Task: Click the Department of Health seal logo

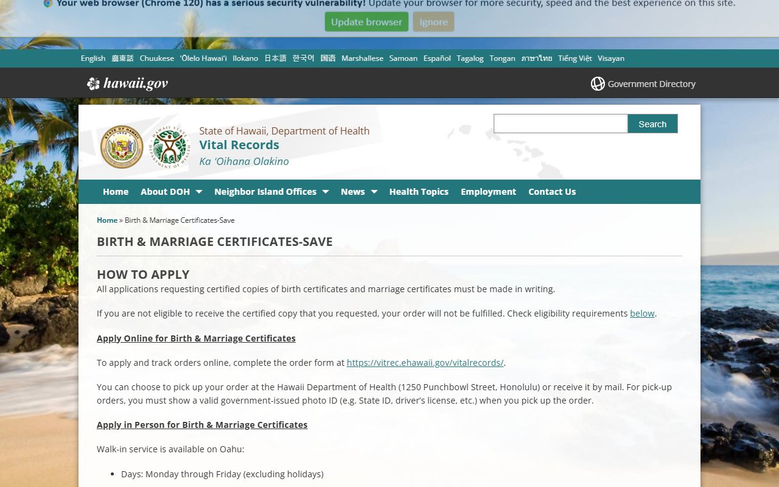Action: (170, 147)
